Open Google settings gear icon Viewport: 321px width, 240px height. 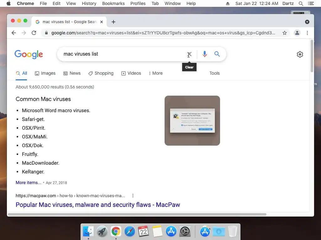[300, 54]
